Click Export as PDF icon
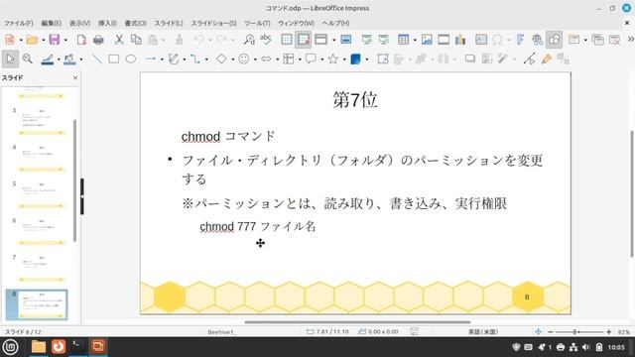 click(81, 40)
